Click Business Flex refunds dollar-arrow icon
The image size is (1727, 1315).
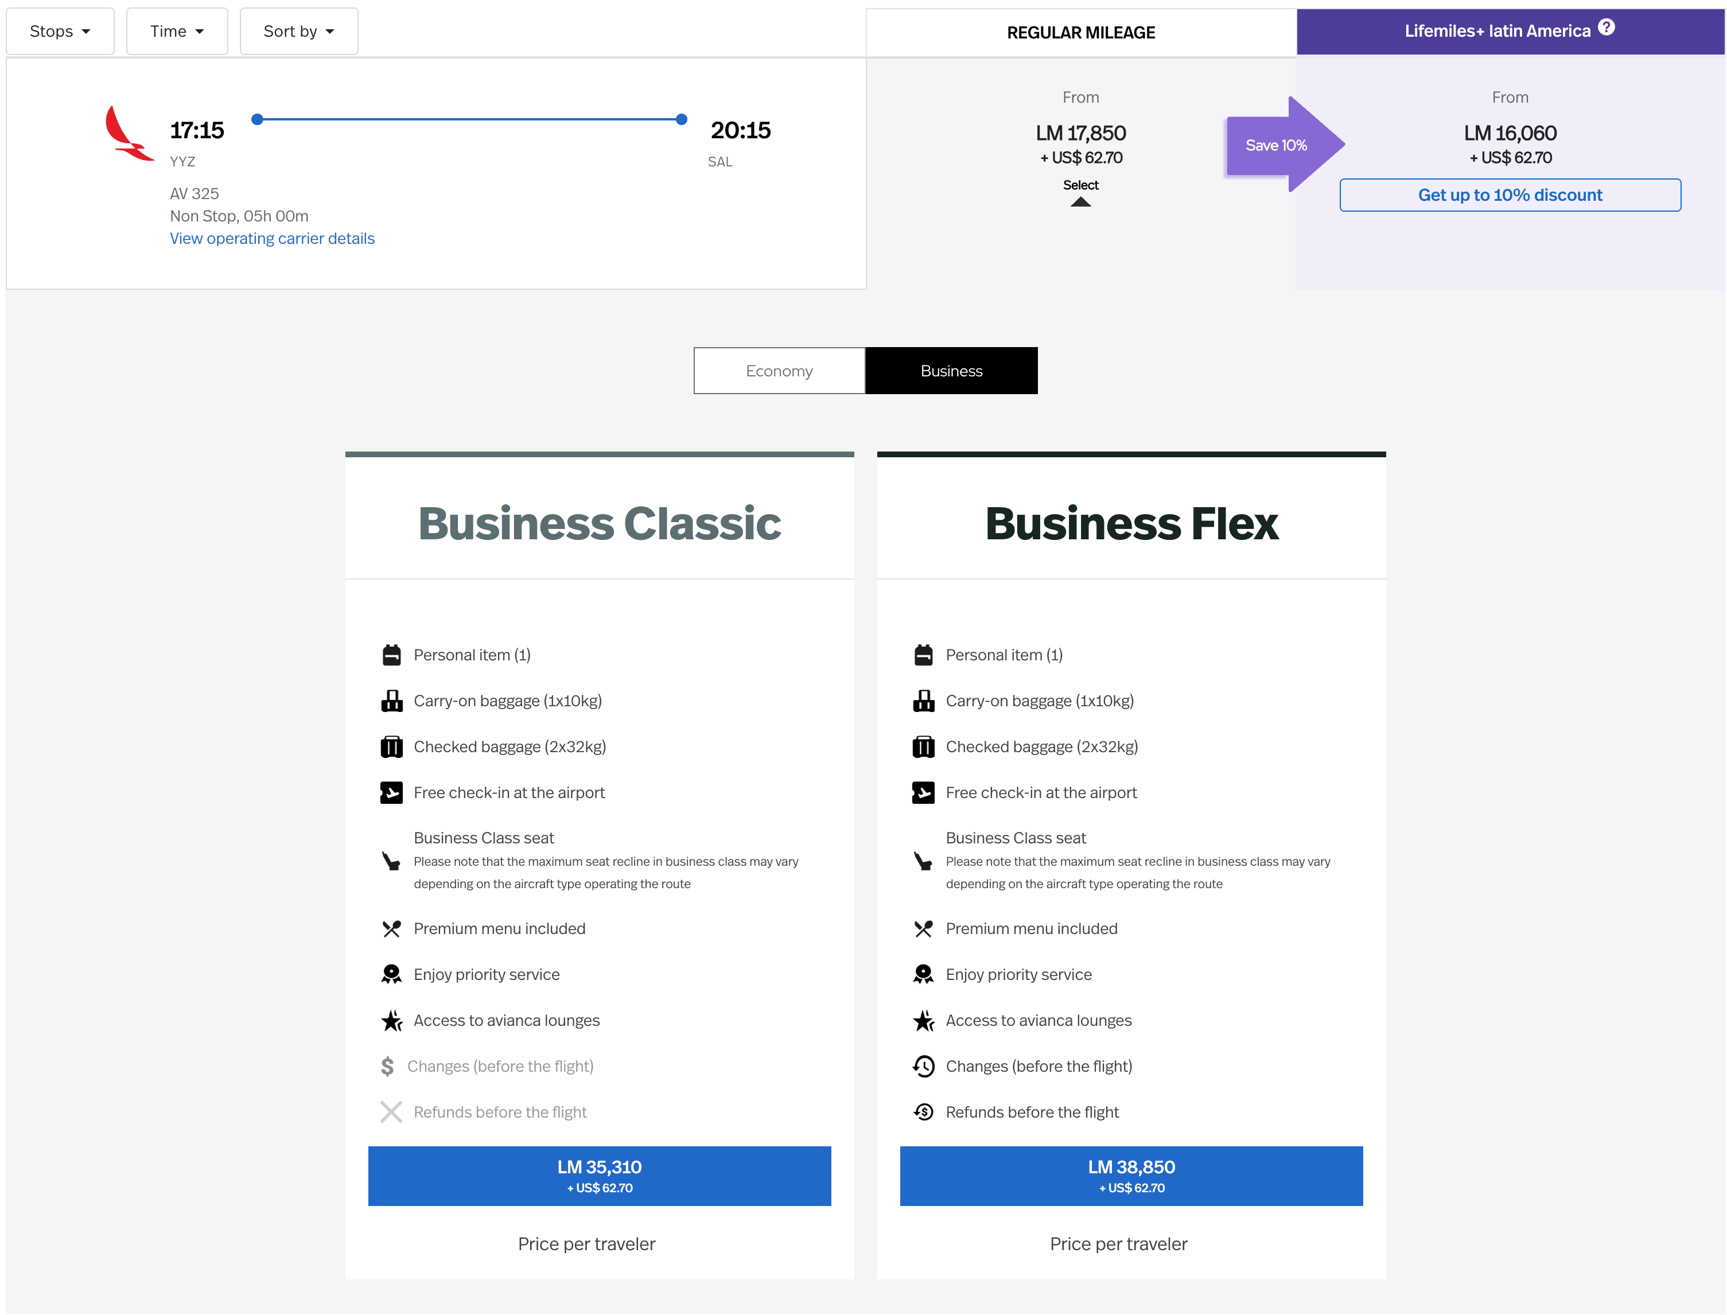pos(923,1112)
